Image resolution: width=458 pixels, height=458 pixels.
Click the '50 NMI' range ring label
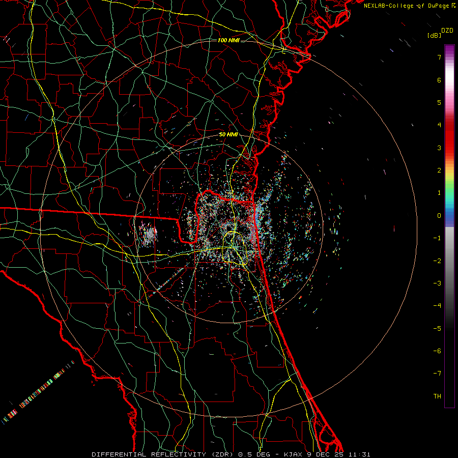tap(228, 135)
